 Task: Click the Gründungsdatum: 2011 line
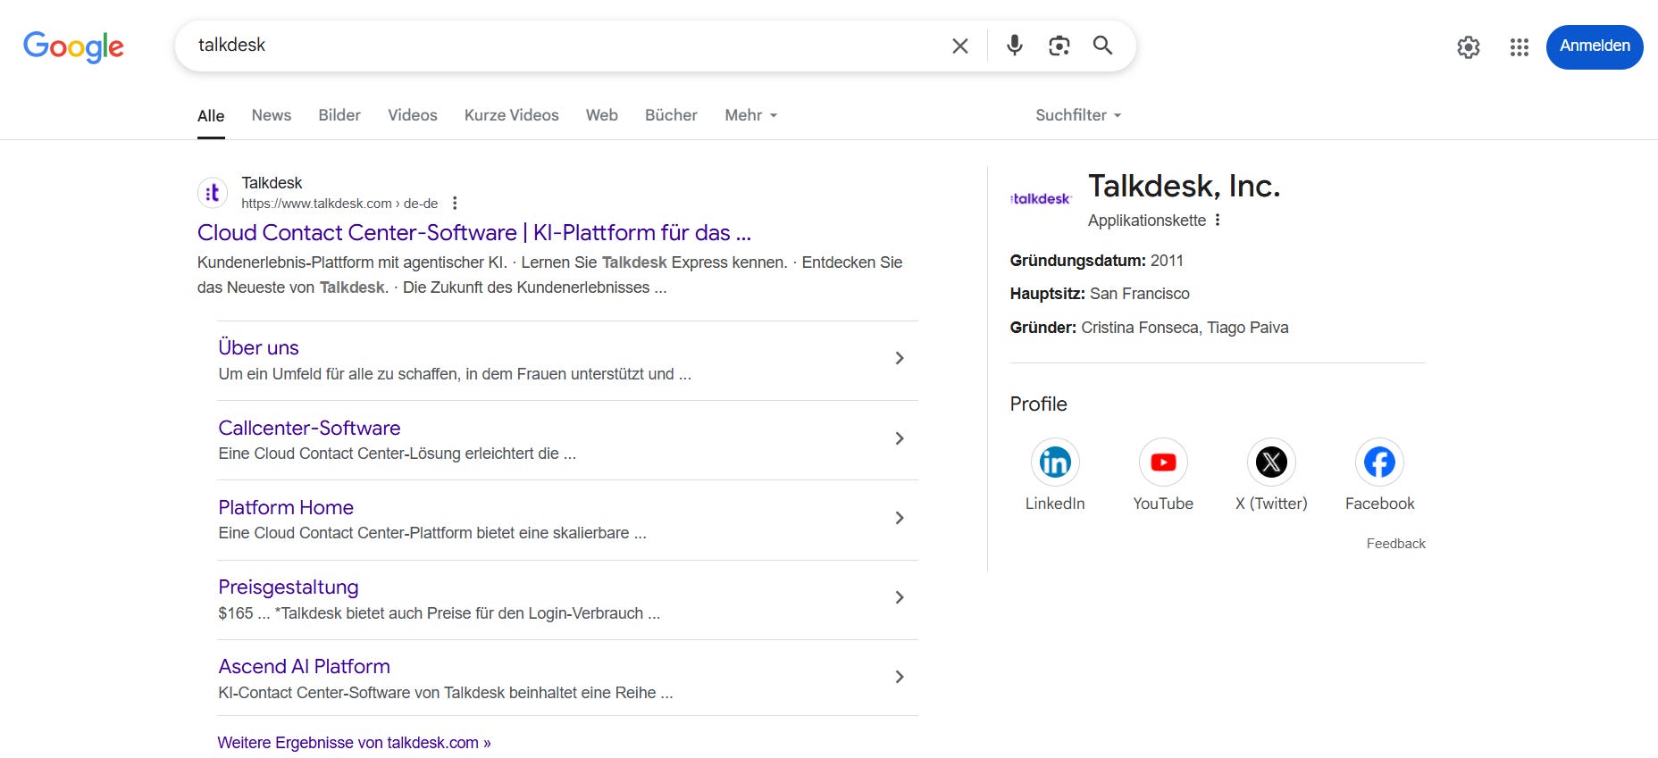click(1096, 261)
